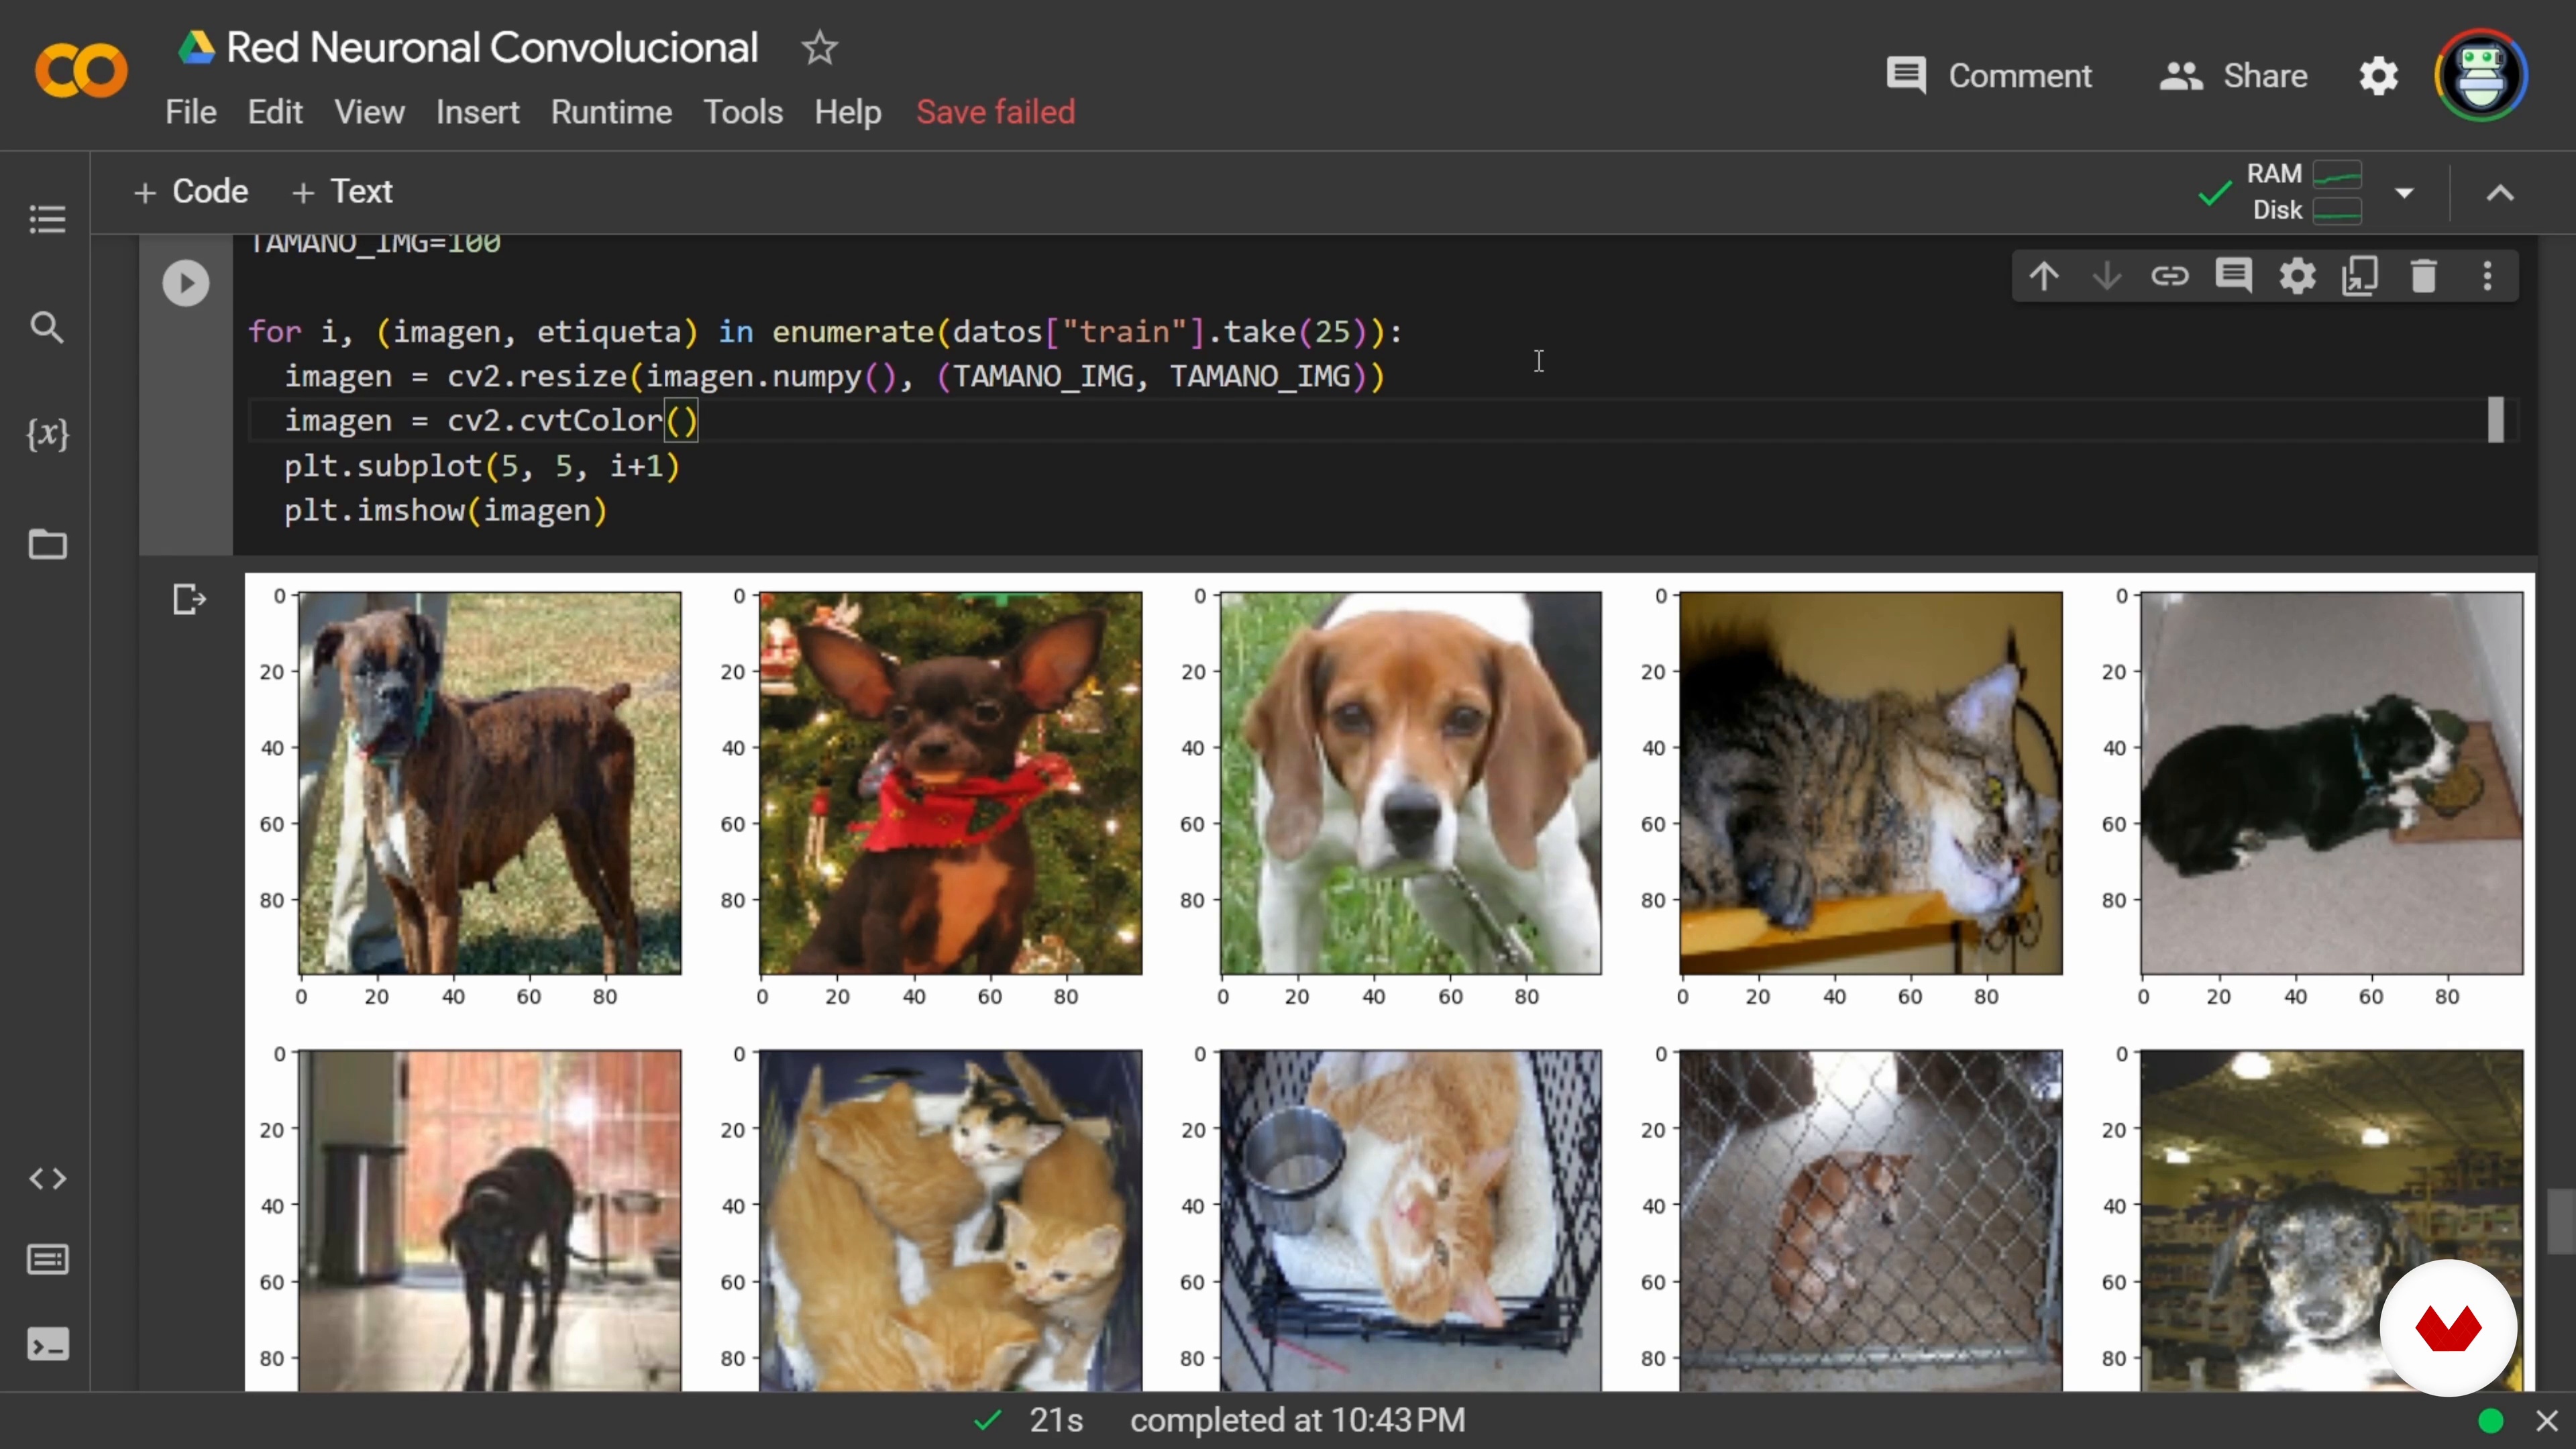2576x1449 pixels.
Task: Open cell editor settings gear
Action: [x=2297, y=276]
